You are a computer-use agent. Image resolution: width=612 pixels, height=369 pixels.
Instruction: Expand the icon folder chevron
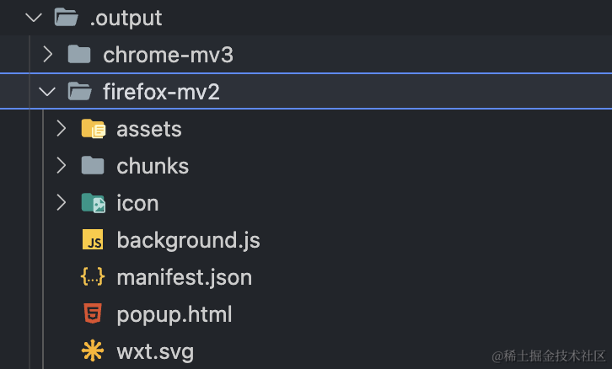[x=61, y=203]
